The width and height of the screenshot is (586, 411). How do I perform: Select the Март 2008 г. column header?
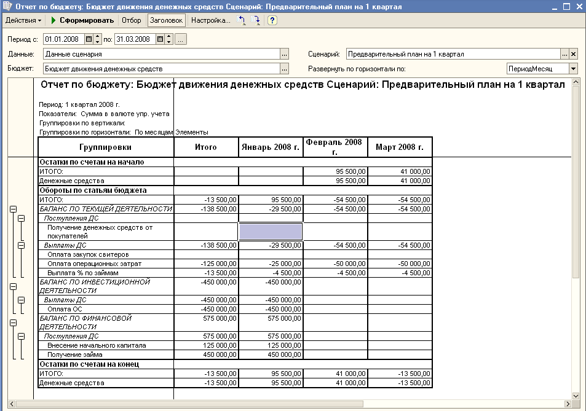[400, 147]
